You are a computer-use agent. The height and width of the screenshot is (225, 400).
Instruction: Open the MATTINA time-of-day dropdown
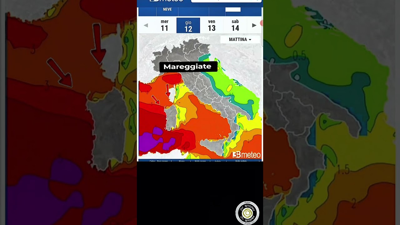pyautogui.click(x=240, y=39)
